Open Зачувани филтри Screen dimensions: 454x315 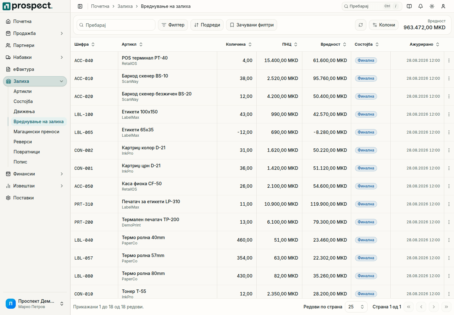pos(252,25)
